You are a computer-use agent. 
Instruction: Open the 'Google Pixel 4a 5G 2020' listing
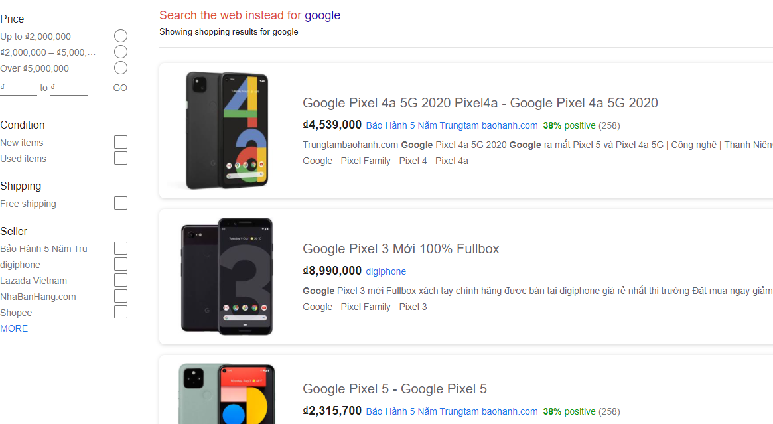tap(480, 103)
